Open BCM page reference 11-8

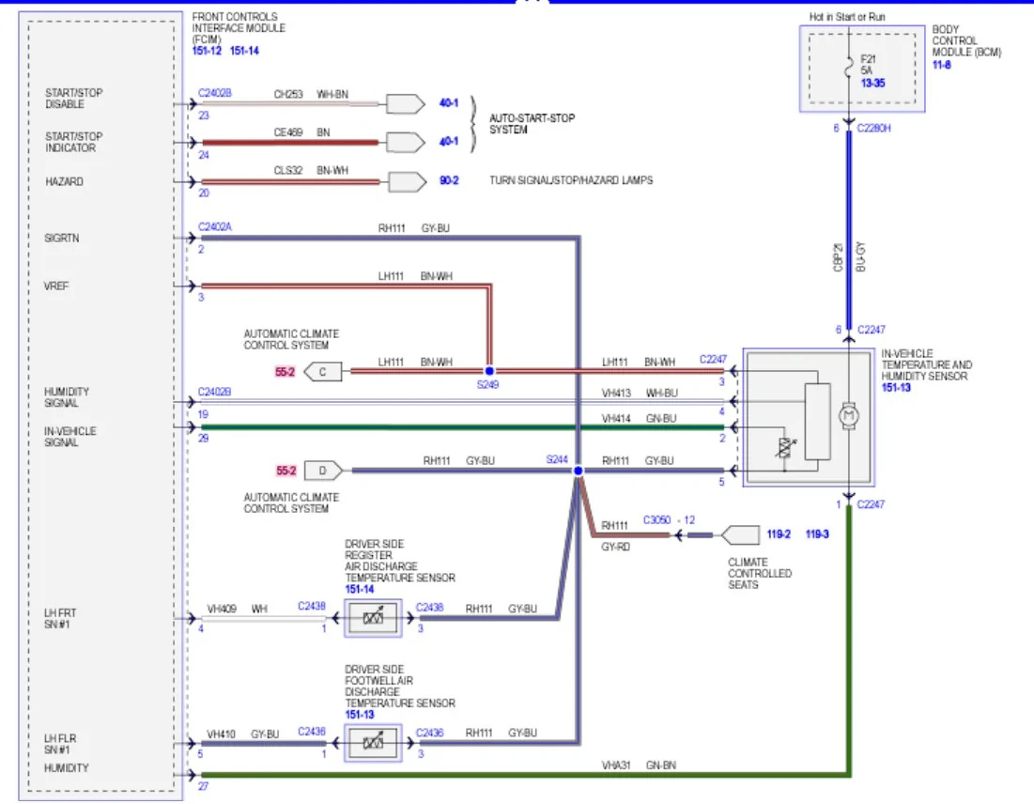pos(942,65)
